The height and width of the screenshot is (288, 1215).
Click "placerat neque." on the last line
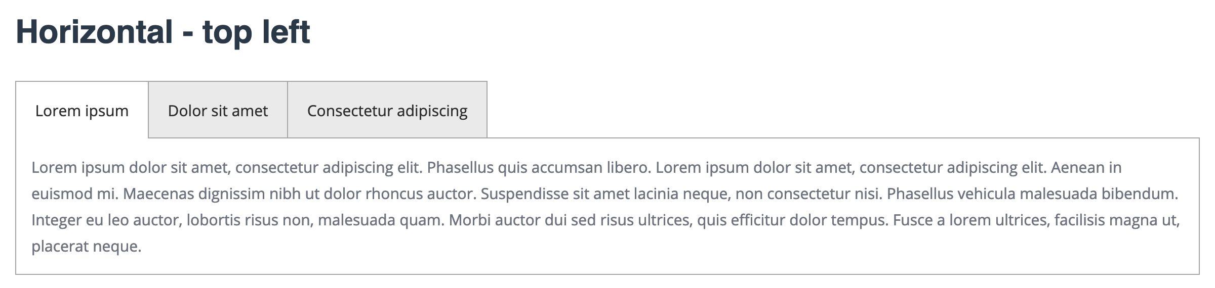point(86,247)
